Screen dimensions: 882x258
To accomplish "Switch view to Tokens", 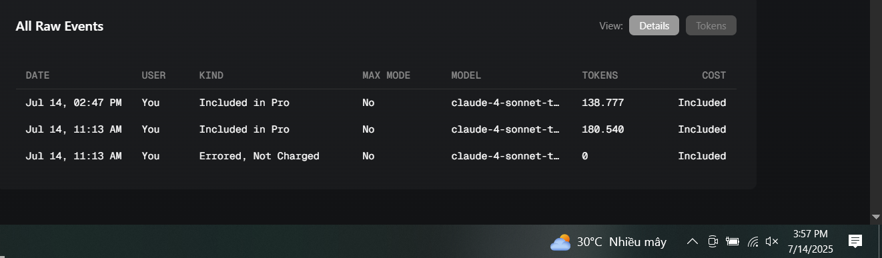I will [x=711, y=25].
